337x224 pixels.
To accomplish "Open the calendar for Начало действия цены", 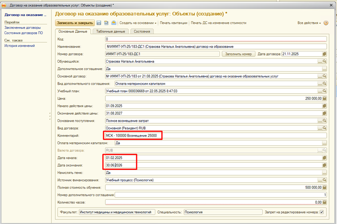I will point(324,106).
